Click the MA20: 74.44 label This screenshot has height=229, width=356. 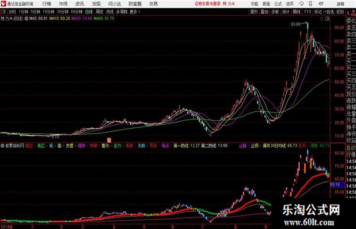(x=82, y=18)
